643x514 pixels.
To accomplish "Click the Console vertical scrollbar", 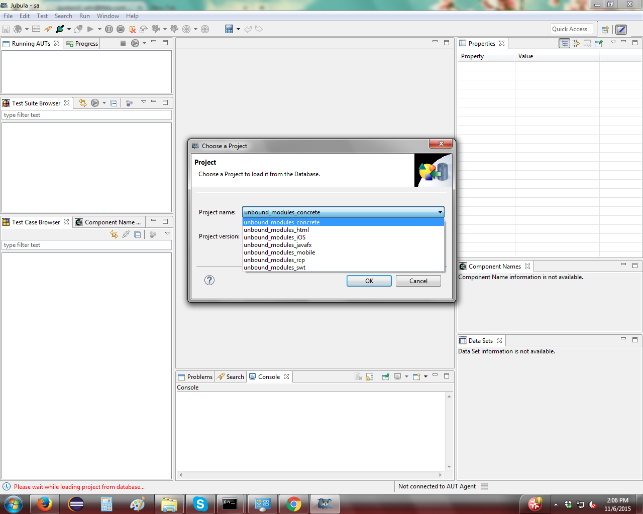I will coord(449,432).
